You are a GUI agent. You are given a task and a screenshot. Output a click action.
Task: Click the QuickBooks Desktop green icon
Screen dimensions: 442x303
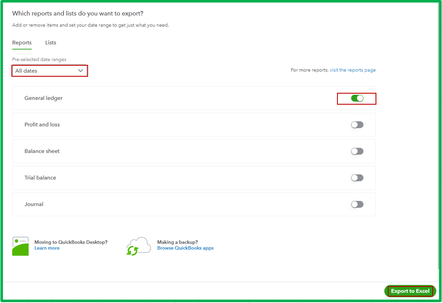[20, 246]
